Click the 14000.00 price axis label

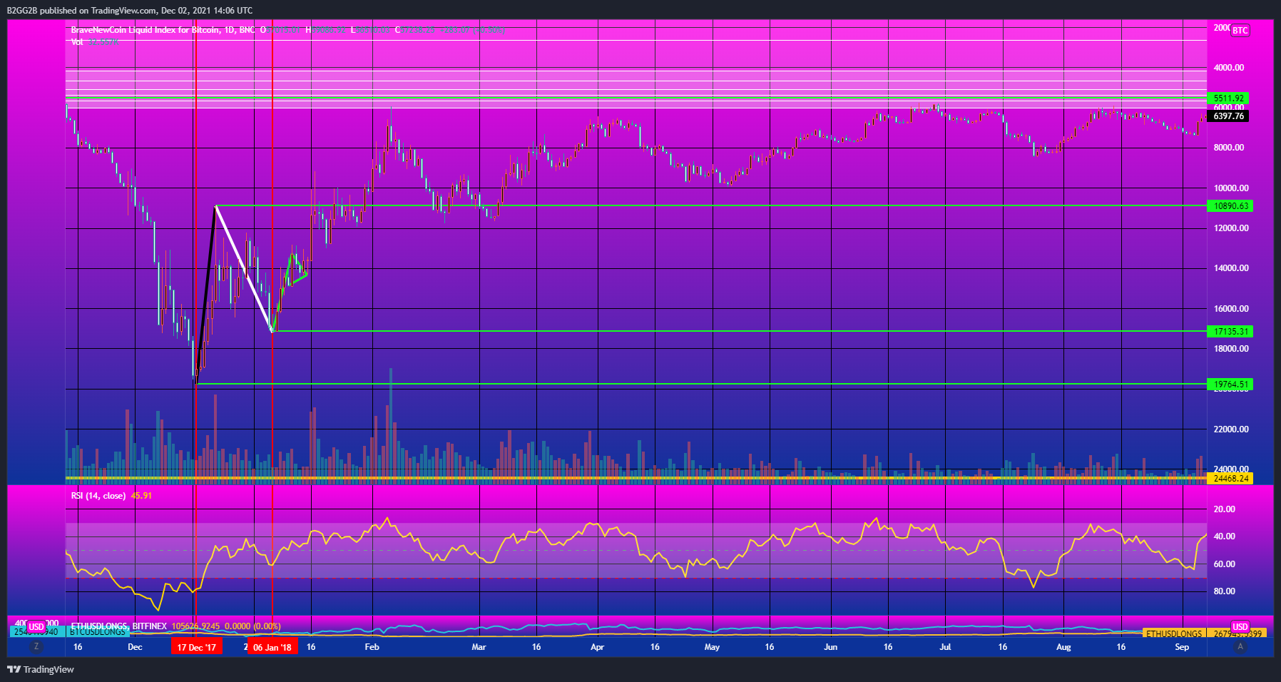[1232, 268]
